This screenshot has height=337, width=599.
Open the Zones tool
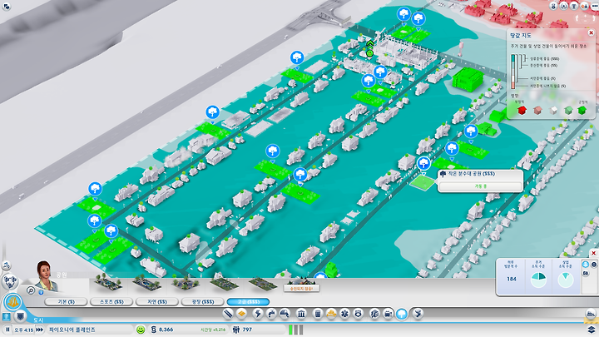coord(242,314)
